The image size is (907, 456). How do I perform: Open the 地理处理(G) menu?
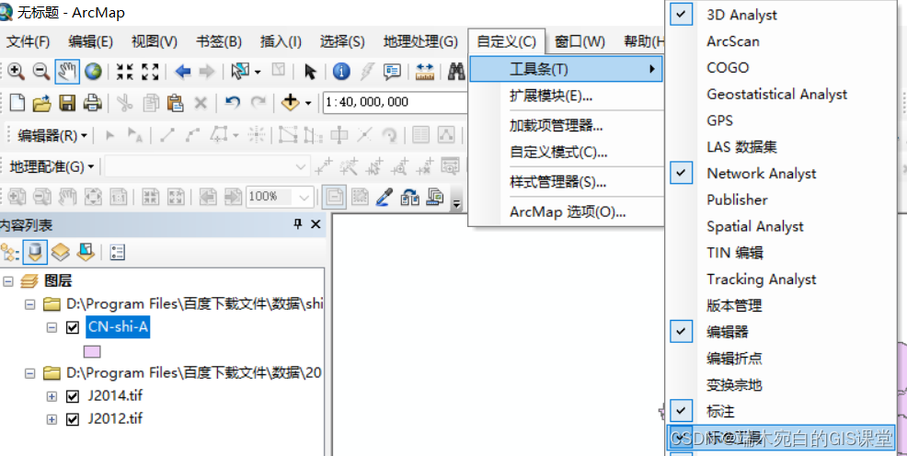point(420,41)
